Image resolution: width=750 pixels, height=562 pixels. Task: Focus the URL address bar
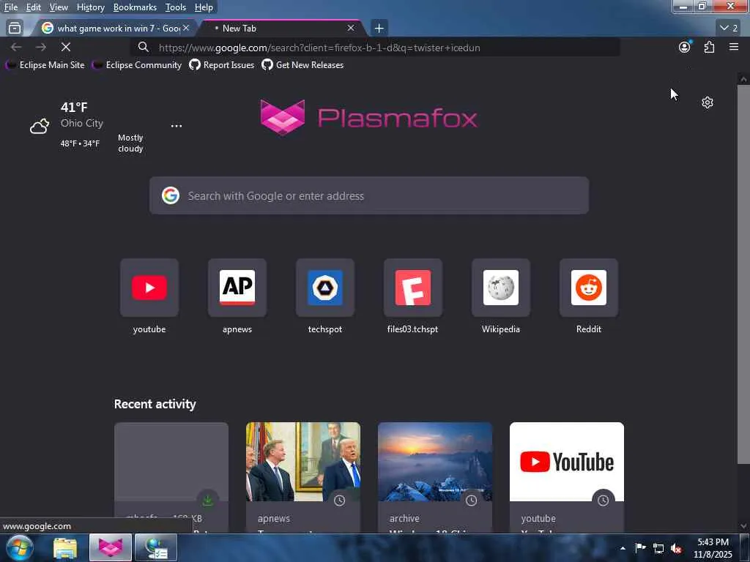pyautogui.click(x=375, y=48)
